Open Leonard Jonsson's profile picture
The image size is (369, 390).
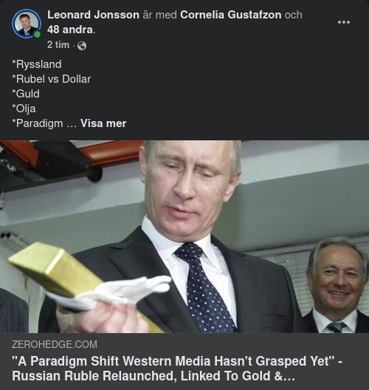27,24
